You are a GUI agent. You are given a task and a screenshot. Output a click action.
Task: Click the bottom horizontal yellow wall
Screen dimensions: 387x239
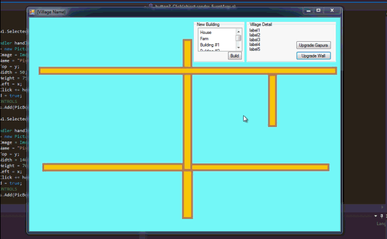186,168
